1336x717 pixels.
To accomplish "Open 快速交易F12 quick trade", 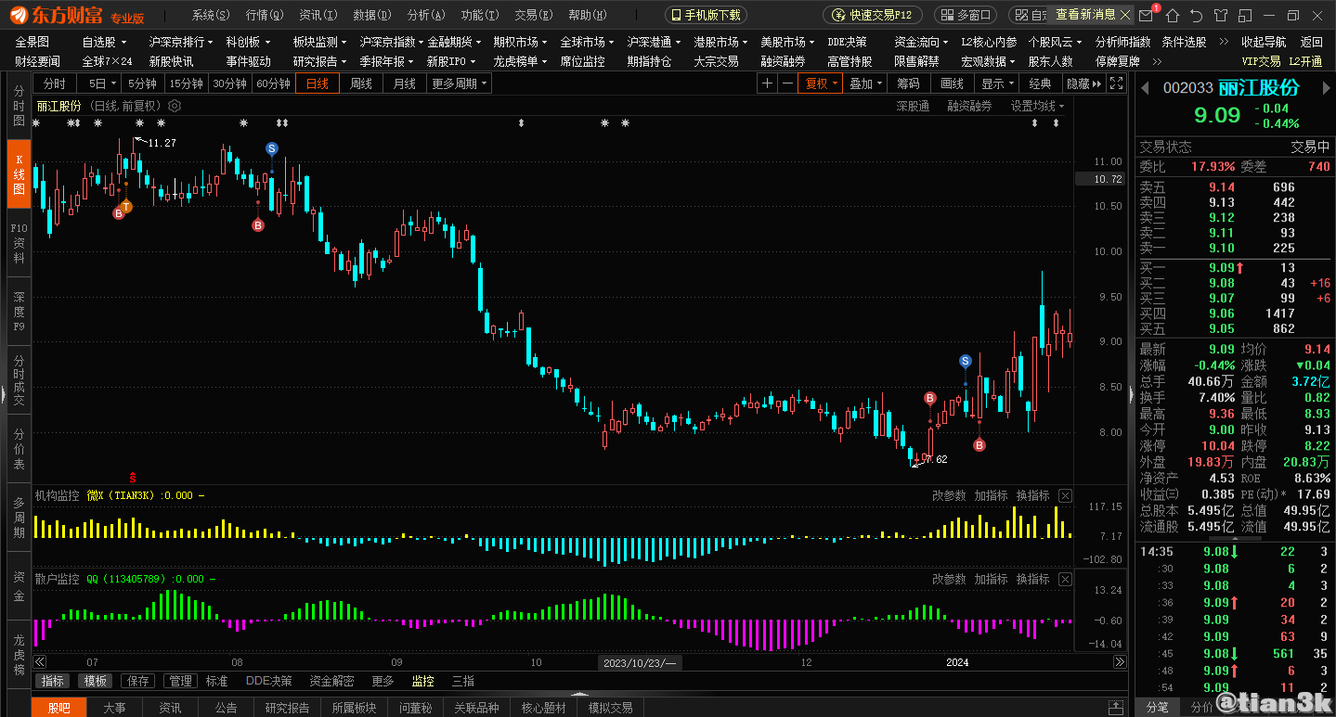I will coord(873,15).
